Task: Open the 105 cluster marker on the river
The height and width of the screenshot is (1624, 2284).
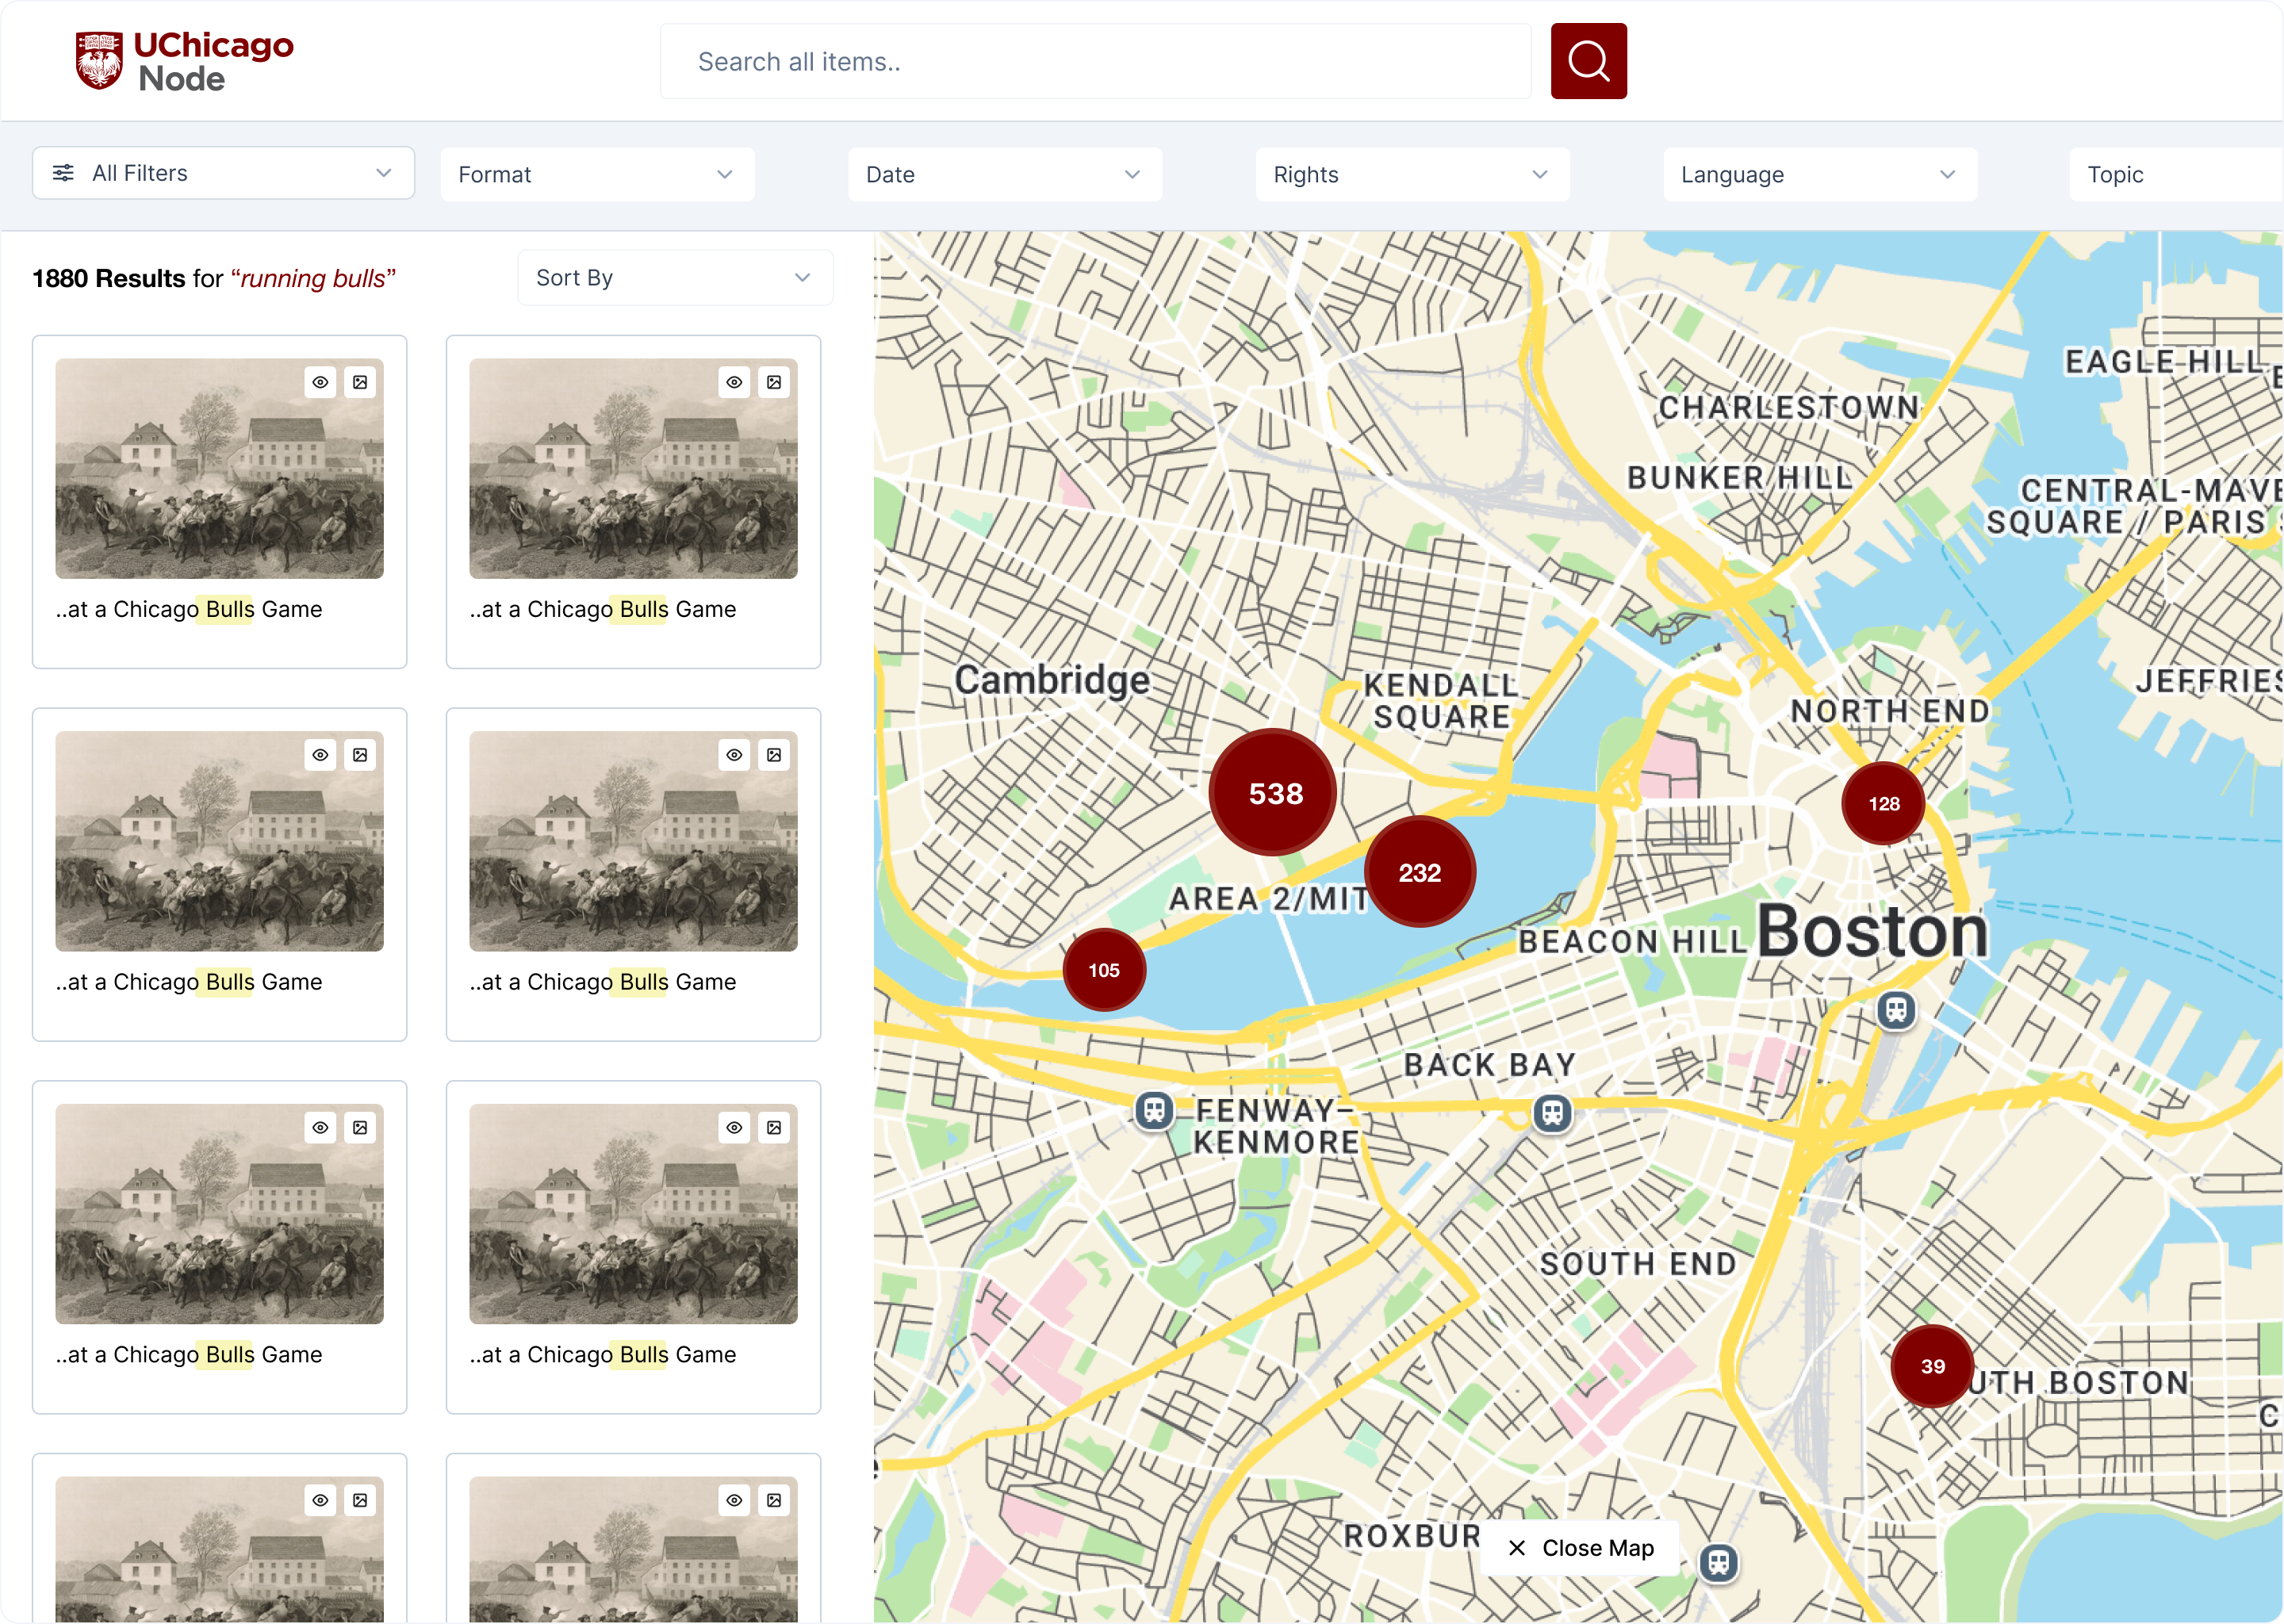Action: 1104,970
